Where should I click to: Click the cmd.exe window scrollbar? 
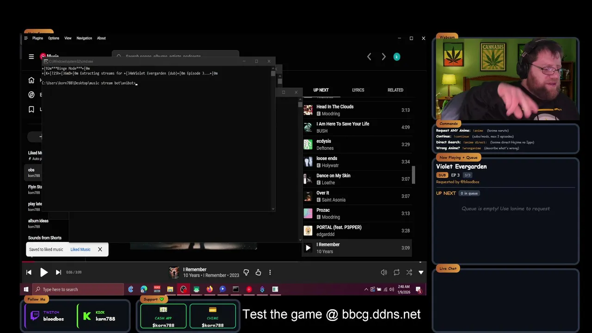click(x=273, y=74)
